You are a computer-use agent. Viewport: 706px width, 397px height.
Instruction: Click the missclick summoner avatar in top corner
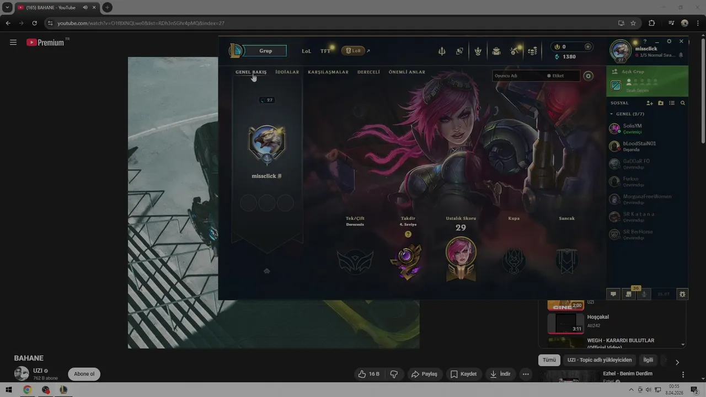pos(621,51)
